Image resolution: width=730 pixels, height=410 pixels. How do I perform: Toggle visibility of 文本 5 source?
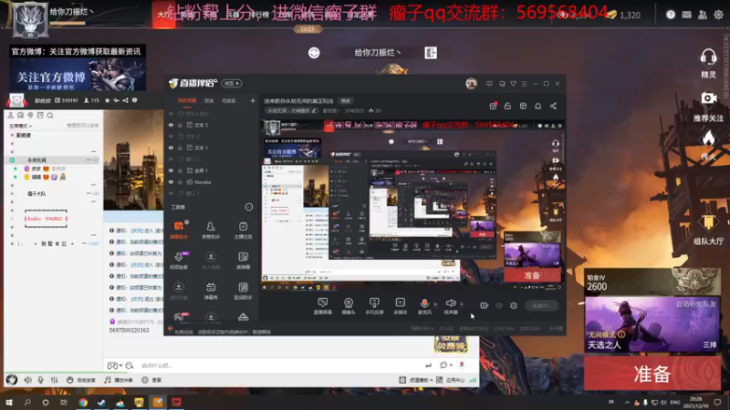(171, 125)
